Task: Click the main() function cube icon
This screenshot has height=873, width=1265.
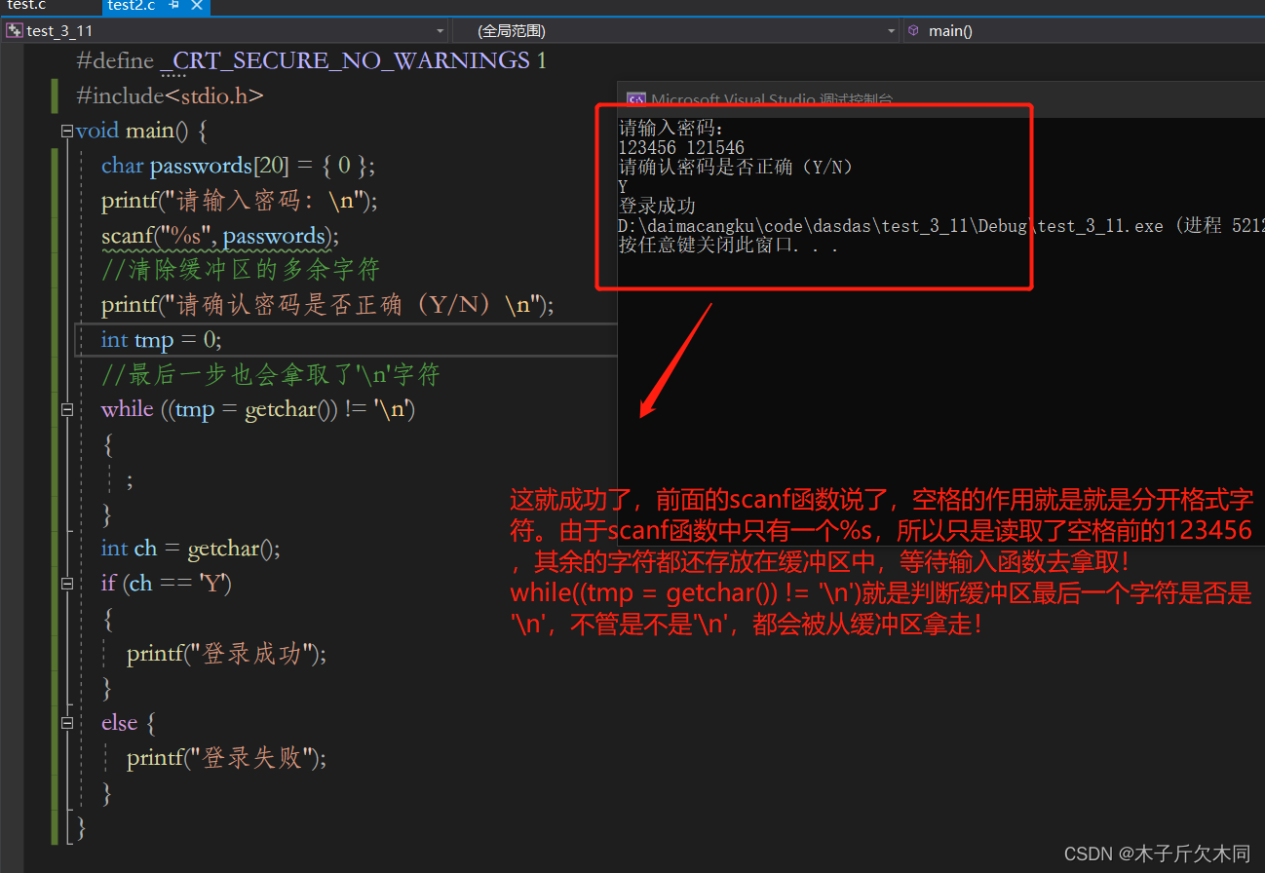Action: coord(913,31)
